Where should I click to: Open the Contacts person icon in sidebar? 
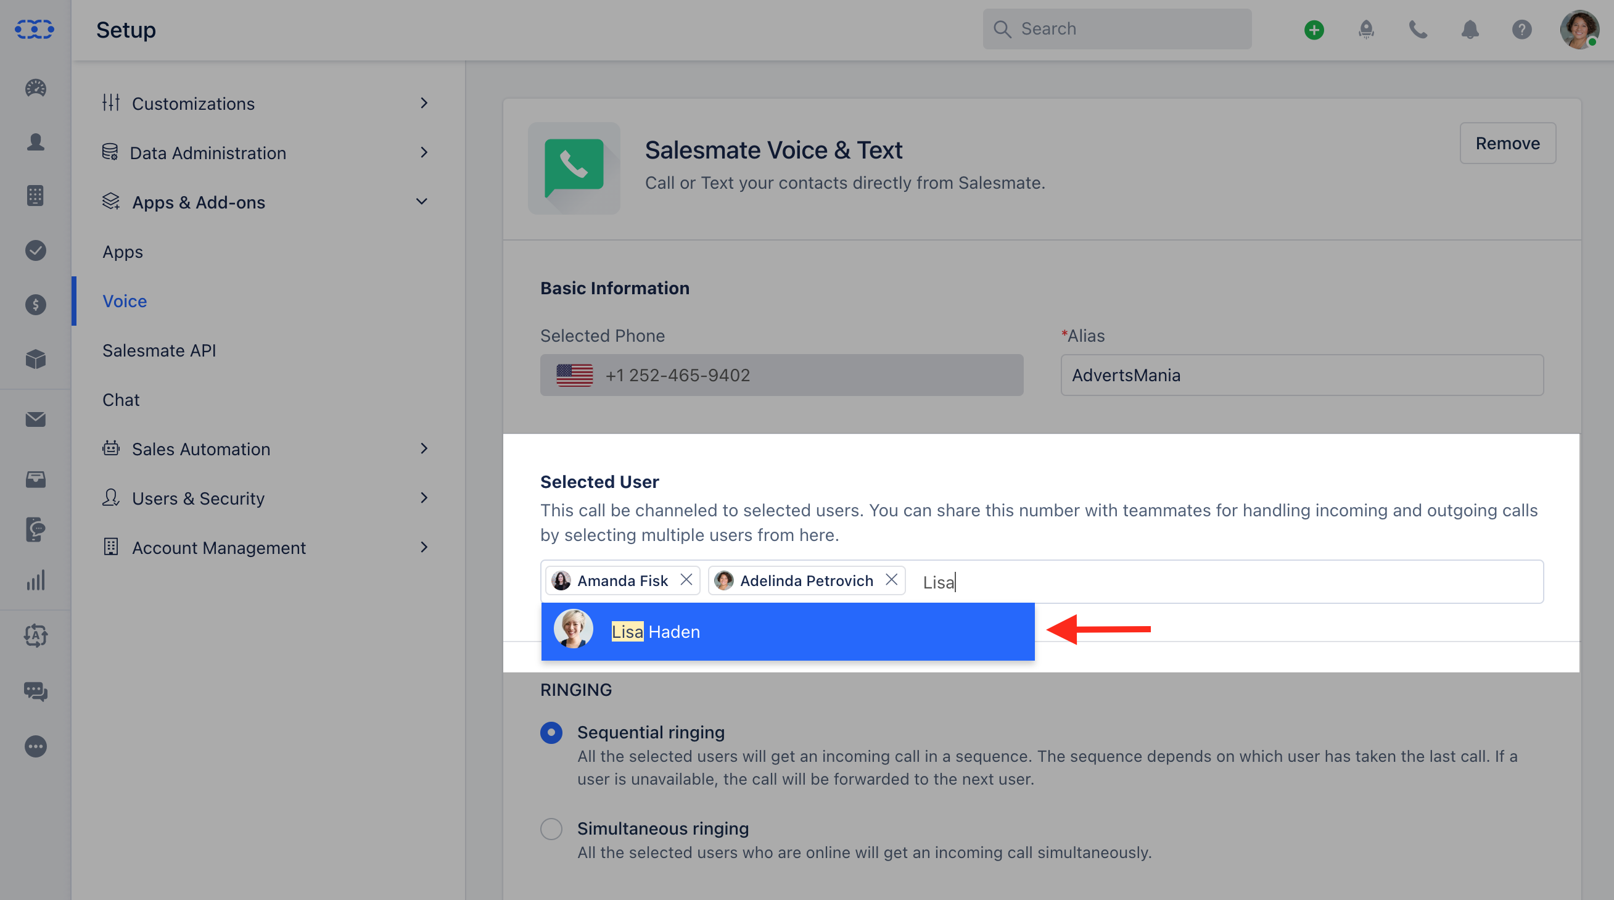pyautogui.click(x=36, y=142)
